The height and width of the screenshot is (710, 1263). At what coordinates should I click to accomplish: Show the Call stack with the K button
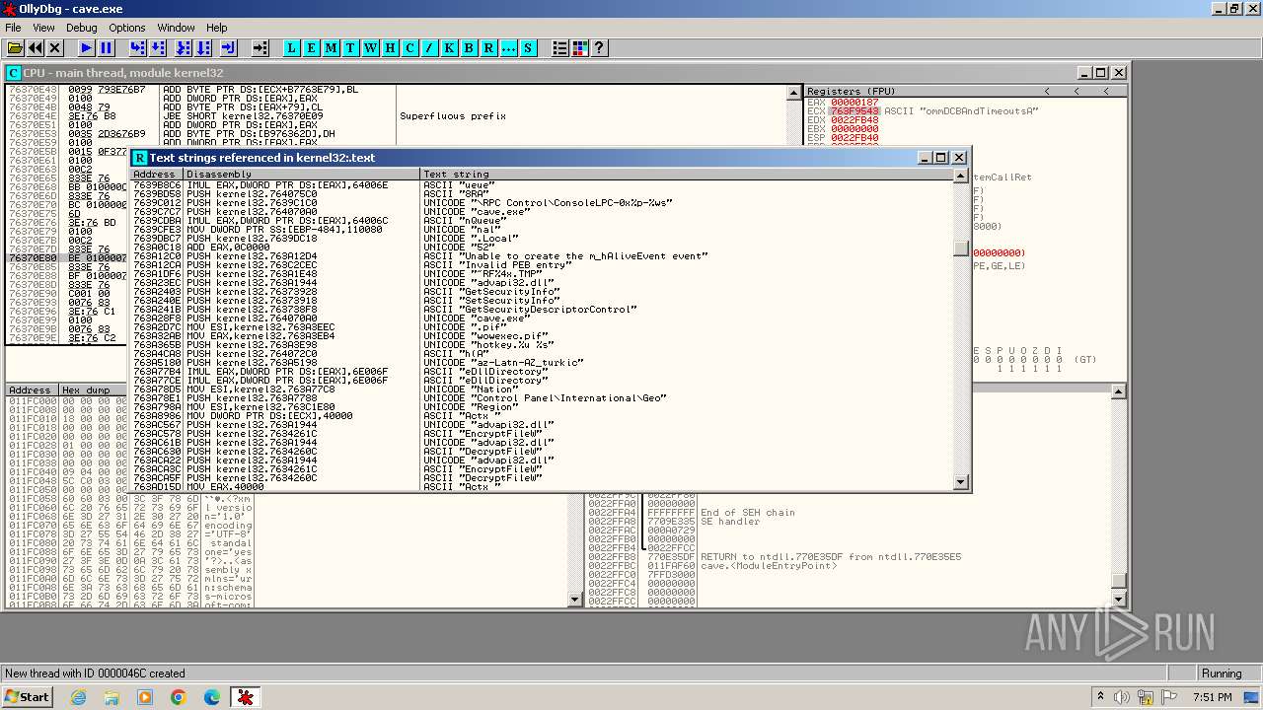coord(450,47)
